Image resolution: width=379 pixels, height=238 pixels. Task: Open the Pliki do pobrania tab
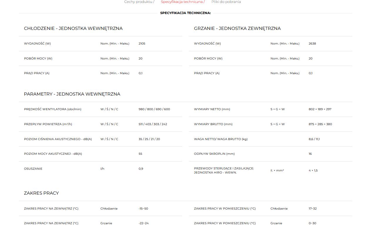coord(226,2)
